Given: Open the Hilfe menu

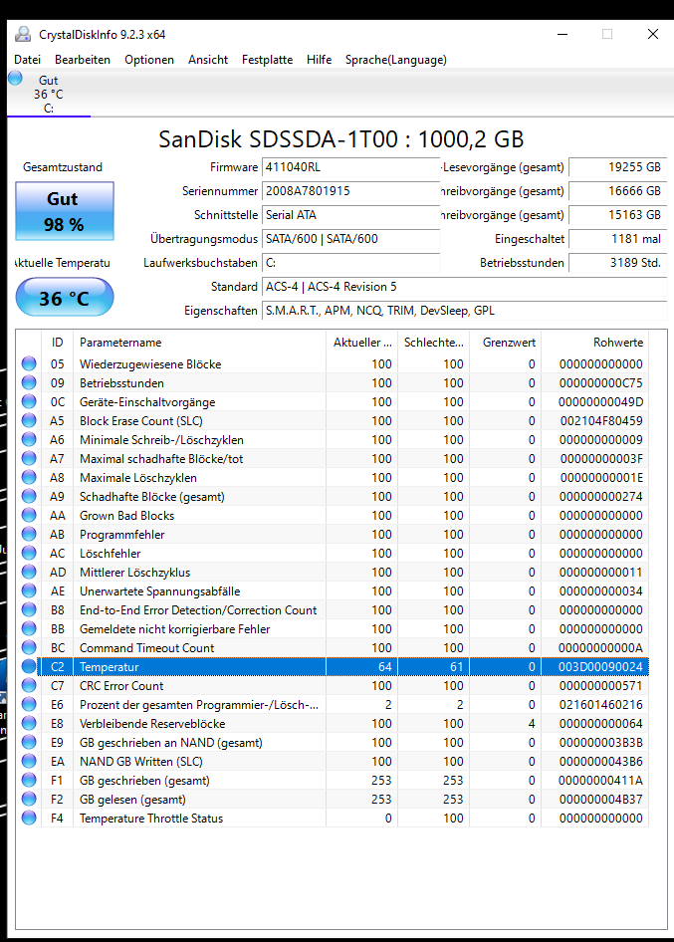Looking at the screenshot, I should (x=319, y=60).
